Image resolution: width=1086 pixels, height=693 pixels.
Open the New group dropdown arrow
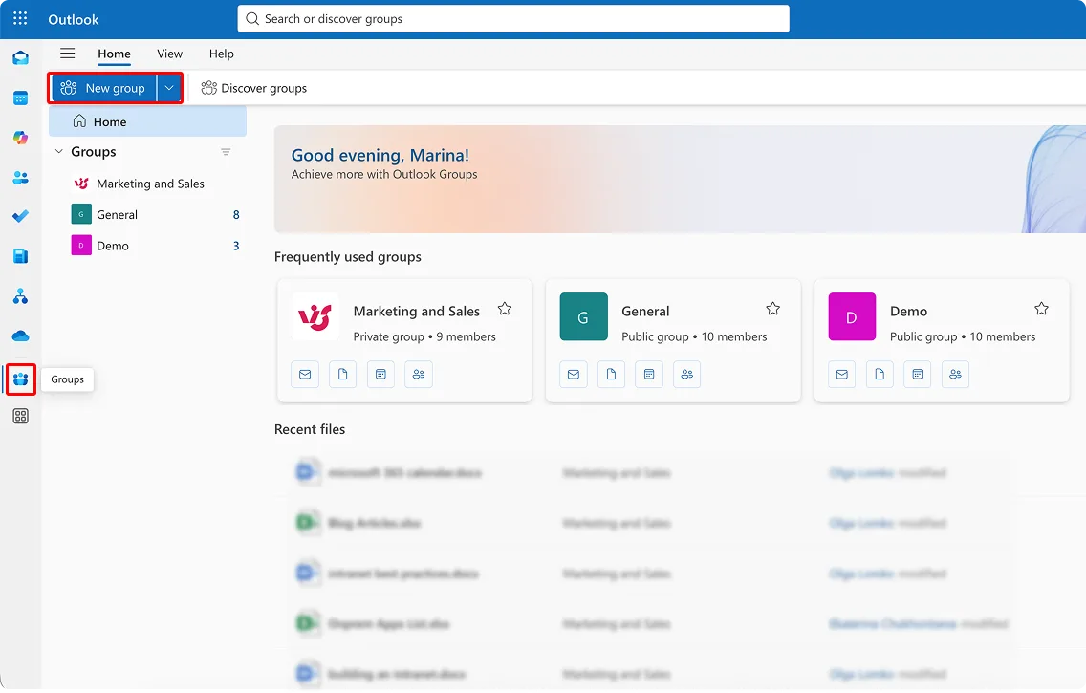[169, 87]
